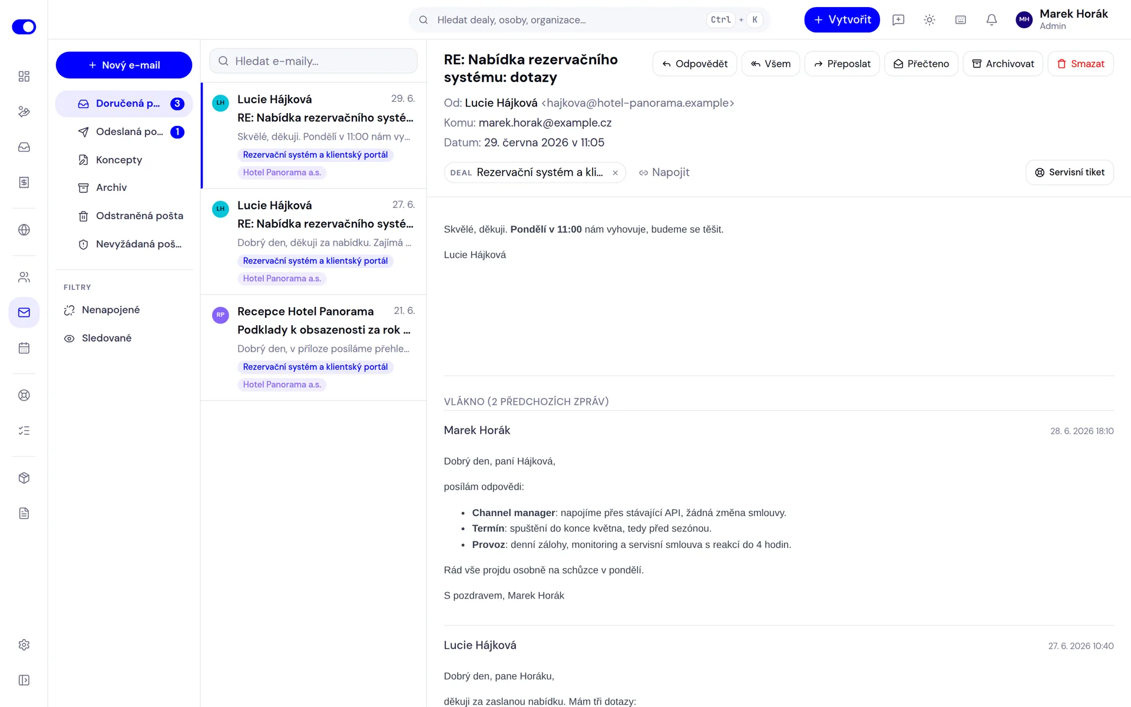
Task: Open the globe icon in sidebar
Action: [x=24, y=230]
